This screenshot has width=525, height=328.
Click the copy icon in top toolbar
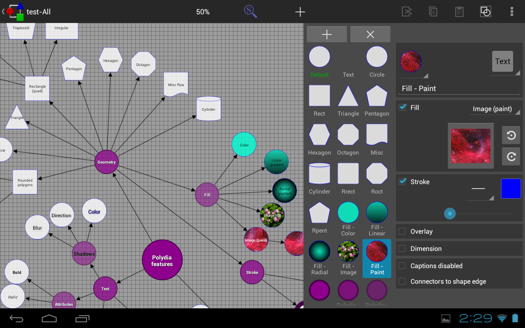[433, 11]
